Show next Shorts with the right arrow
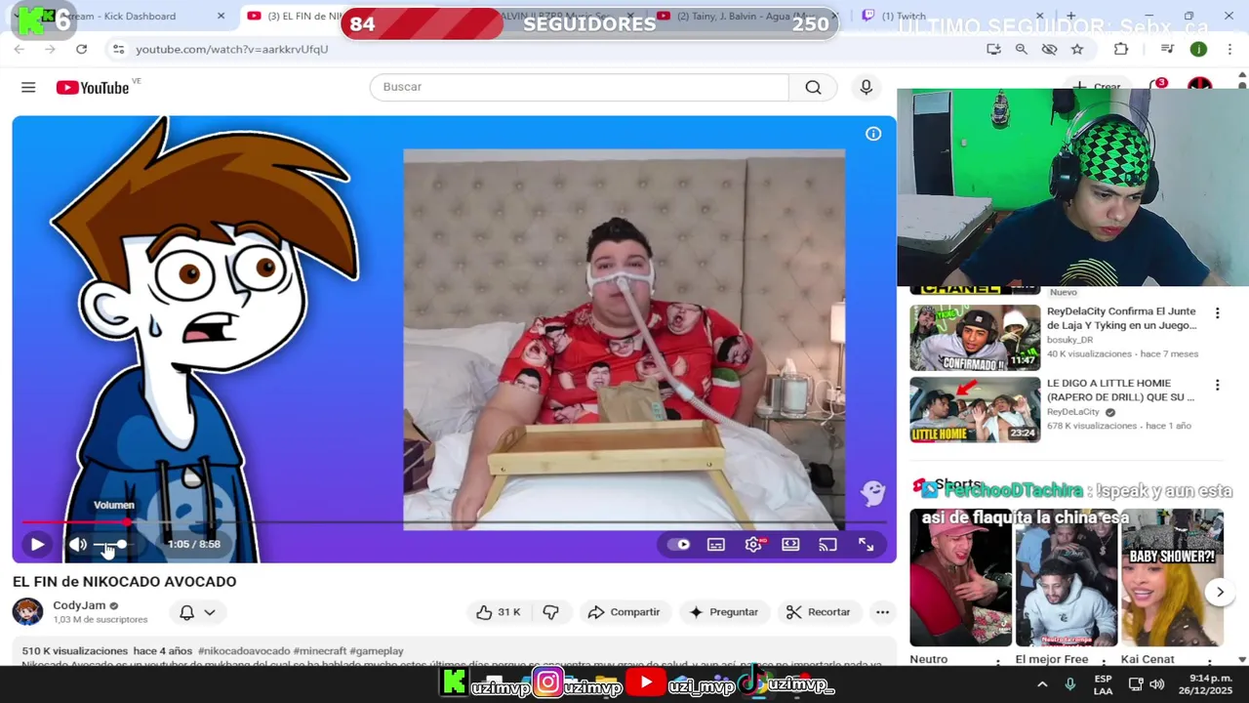 pos(1220,592)
